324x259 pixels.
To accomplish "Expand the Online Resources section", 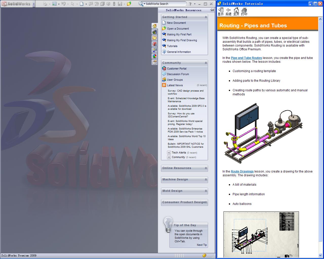I will point(206,168).
